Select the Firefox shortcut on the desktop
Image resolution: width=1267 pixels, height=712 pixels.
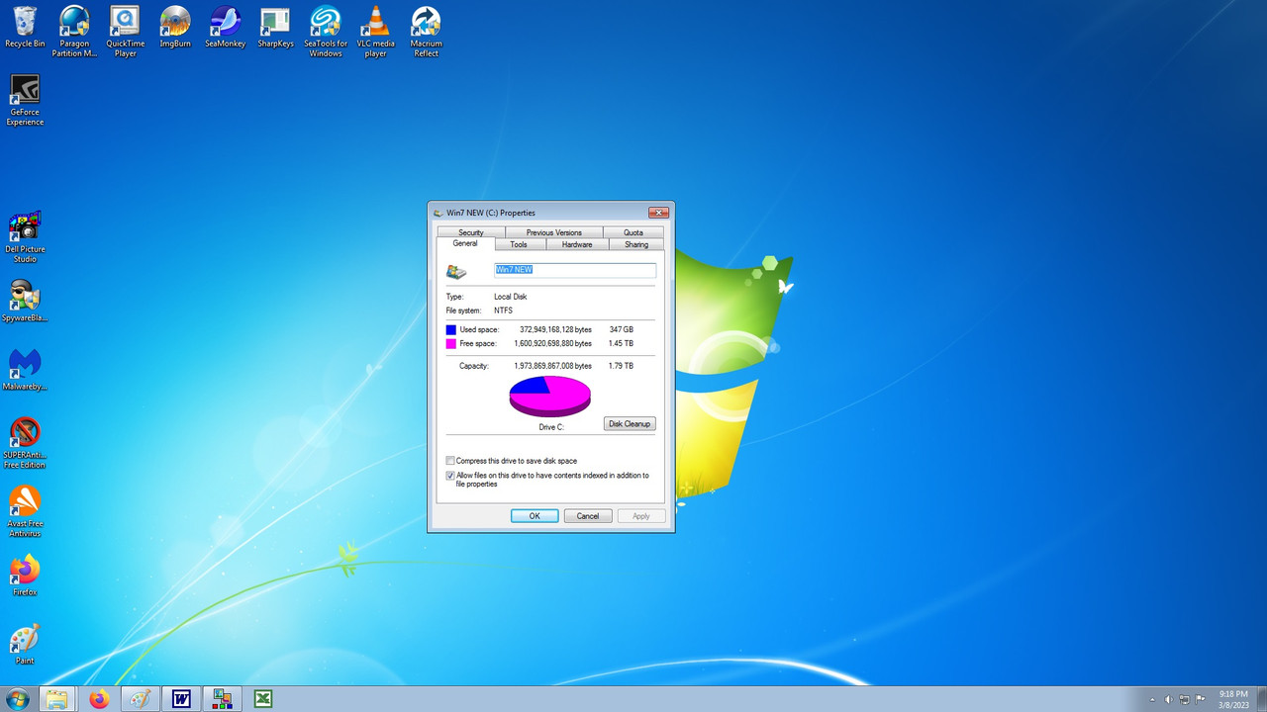click(x=25, y=575)
